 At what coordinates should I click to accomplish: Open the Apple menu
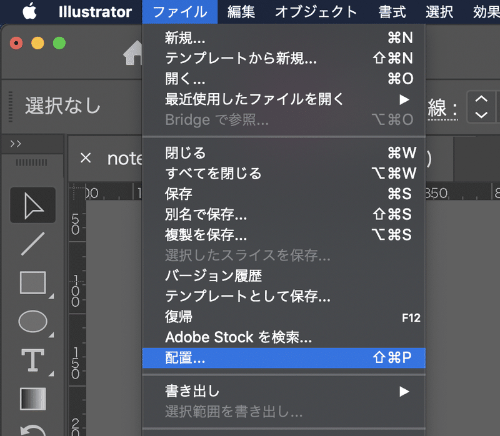click(x=31, y=12)
